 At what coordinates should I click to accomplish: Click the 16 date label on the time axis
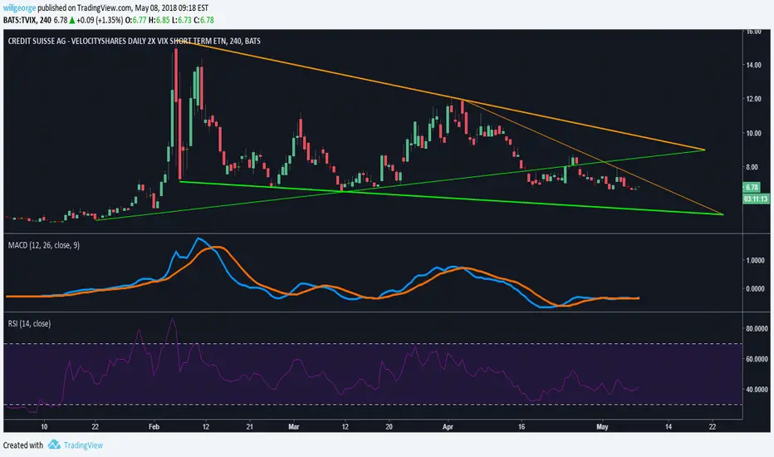pos(522,426)
